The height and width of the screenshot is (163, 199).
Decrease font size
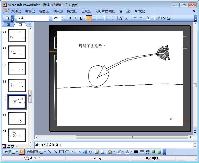pyautogui.click(x=127, y=18)
